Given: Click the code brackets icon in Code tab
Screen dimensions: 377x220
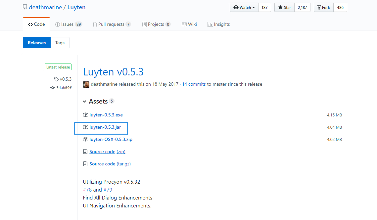Looking at the screenshot, I should pyautogui.click(x=30, y=24).
